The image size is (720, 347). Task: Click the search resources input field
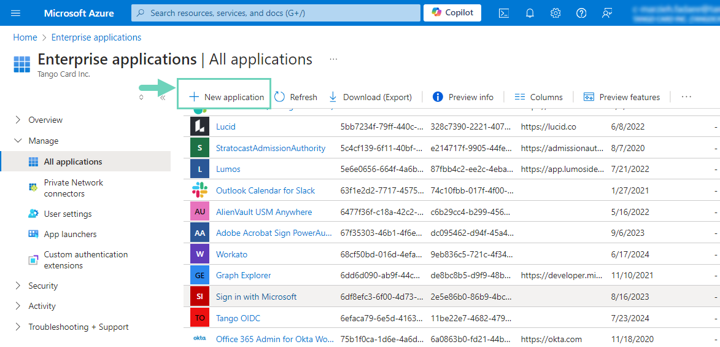tap(276, 13)
